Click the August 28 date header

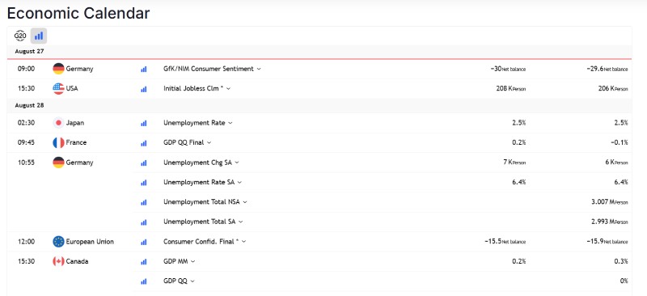[29, 105]
